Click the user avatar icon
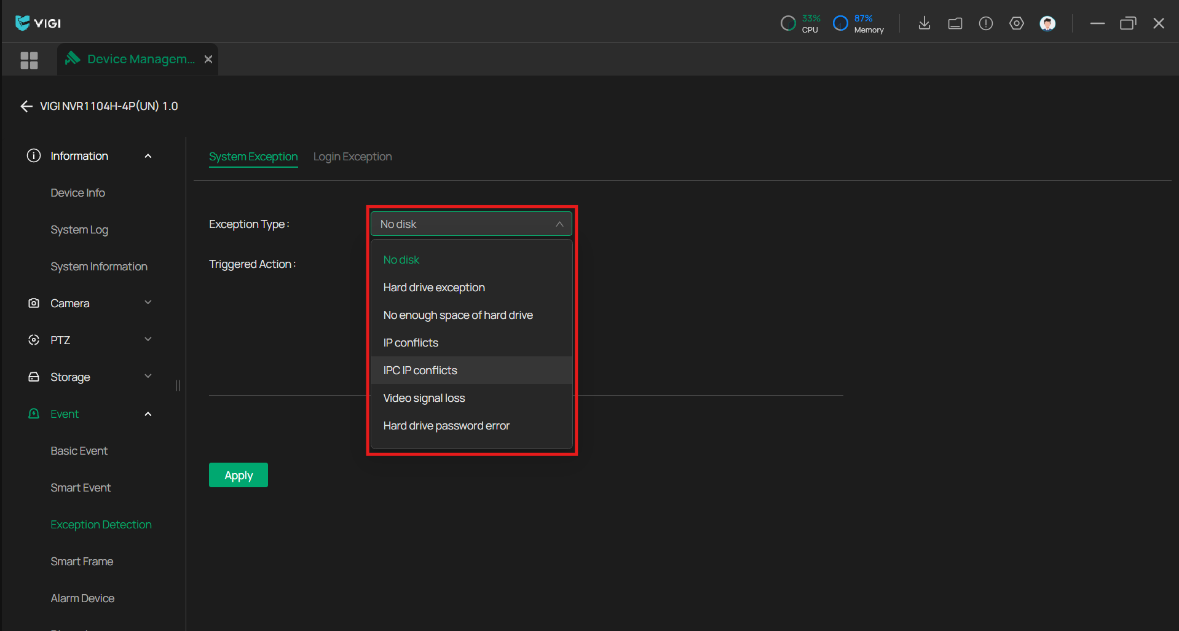This screenshot has height=631, width=1179. coord(1047,23)
